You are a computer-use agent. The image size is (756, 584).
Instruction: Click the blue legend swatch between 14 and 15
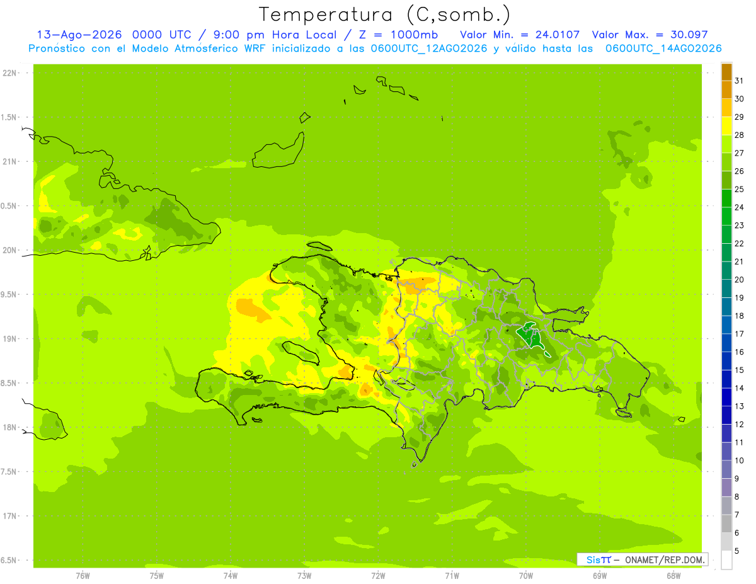pos(726,379)
